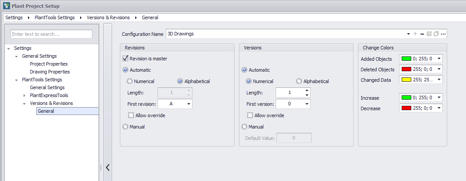Click the rename configuration edit icon
Image resolution: width=466 pixels, height=181 pixels.
coord(429,34)
